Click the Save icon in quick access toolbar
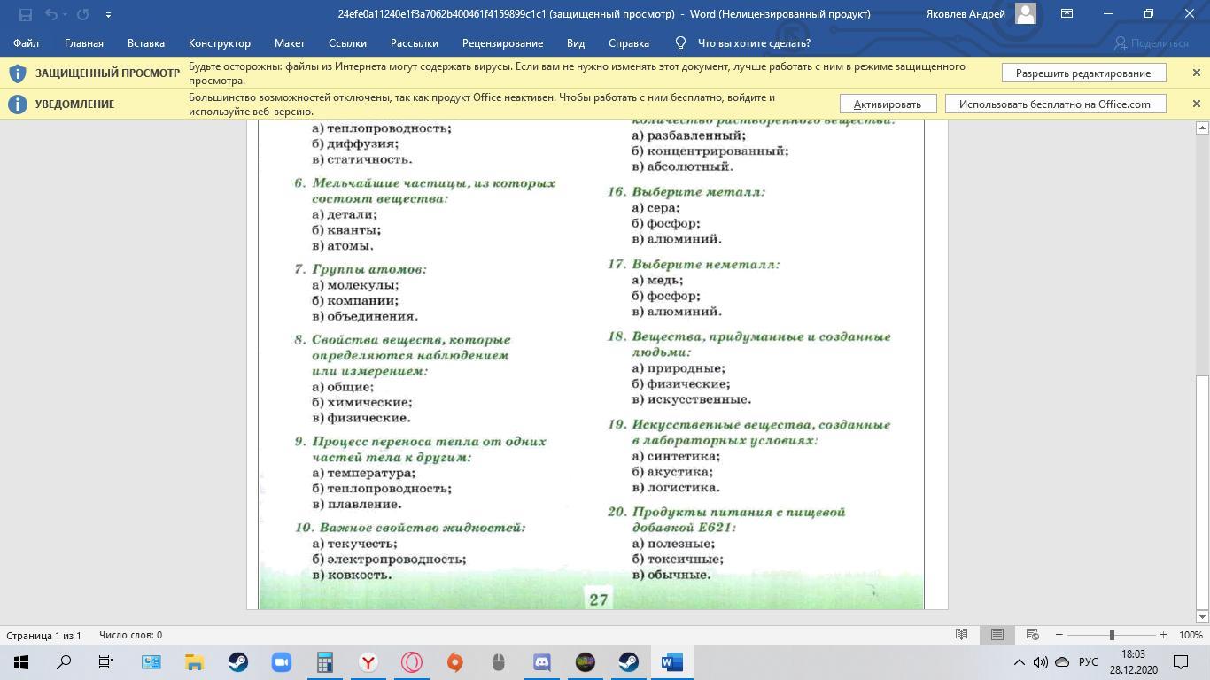This screenshot has width=1210, height=680. pos(26,14)
